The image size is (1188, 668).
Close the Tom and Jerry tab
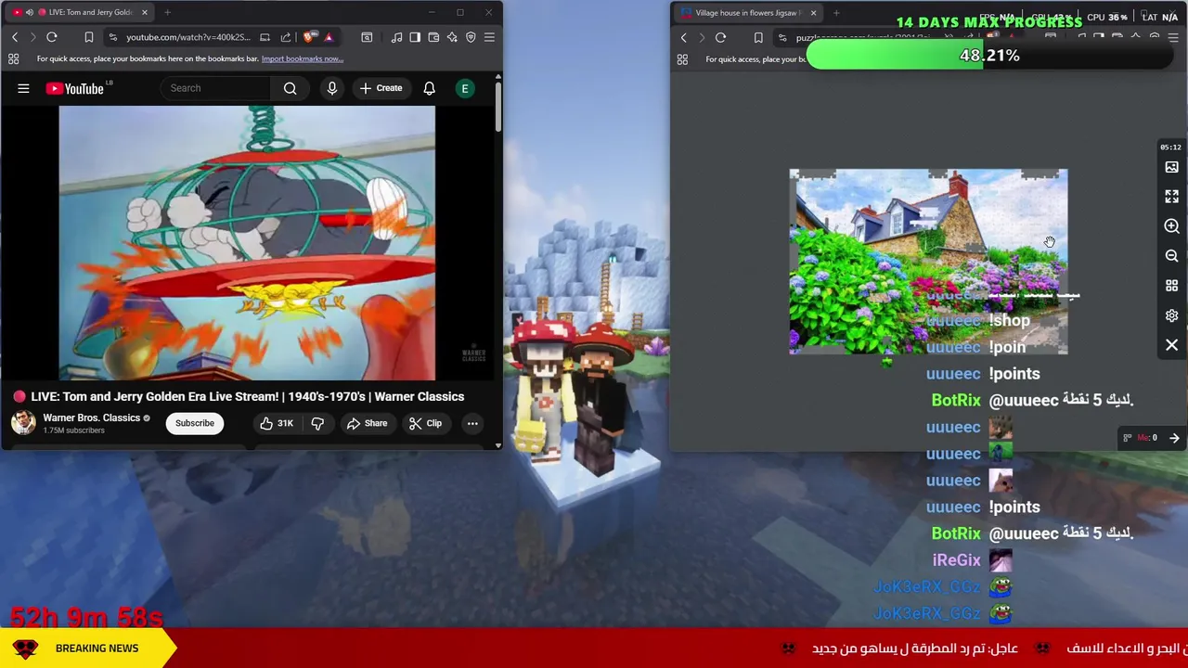145,12
